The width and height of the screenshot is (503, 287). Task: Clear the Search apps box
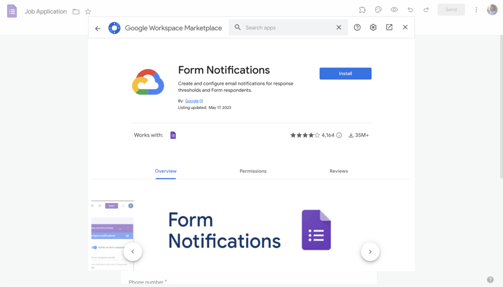click(x=339, y=28)
